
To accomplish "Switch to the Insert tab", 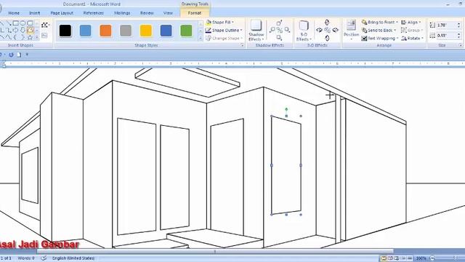I will coord(34,13).
